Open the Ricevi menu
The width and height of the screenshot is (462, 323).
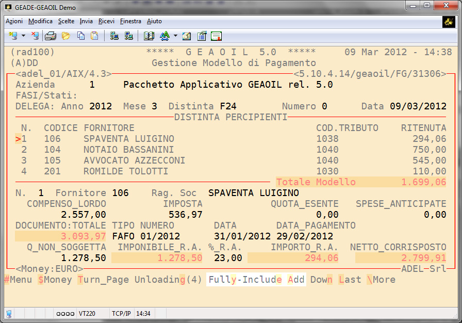tap(106, 21)
